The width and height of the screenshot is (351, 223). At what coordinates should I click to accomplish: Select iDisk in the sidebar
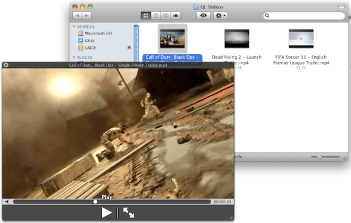[x=90, y=41]
